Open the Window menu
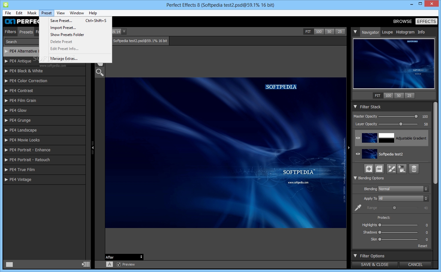The image size is (441, 272). coord(77,13)
